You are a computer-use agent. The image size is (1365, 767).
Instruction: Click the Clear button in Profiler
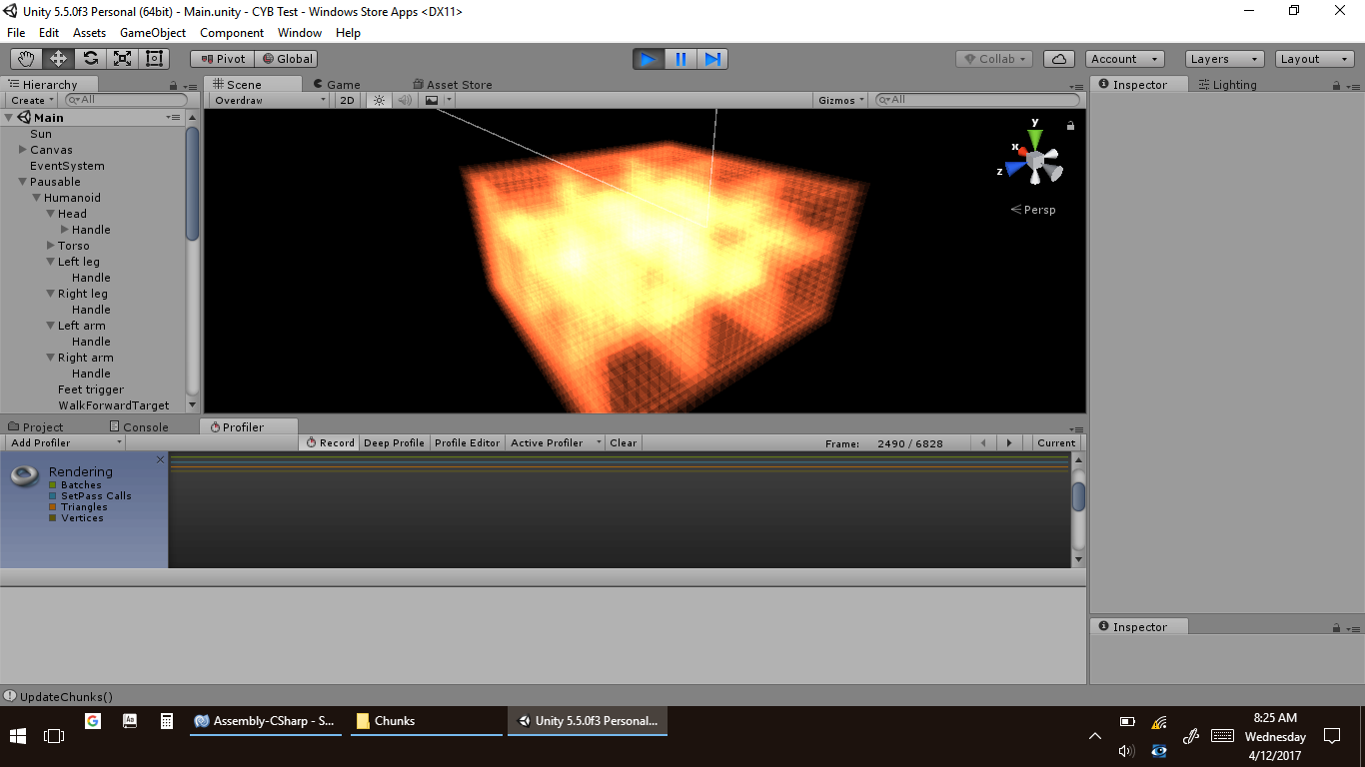[623, 442]
